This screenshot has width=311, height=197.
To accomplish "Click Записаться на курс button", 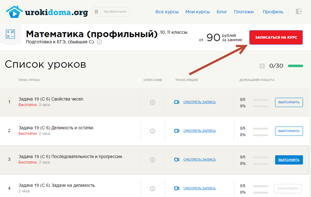I will point(276,37).
